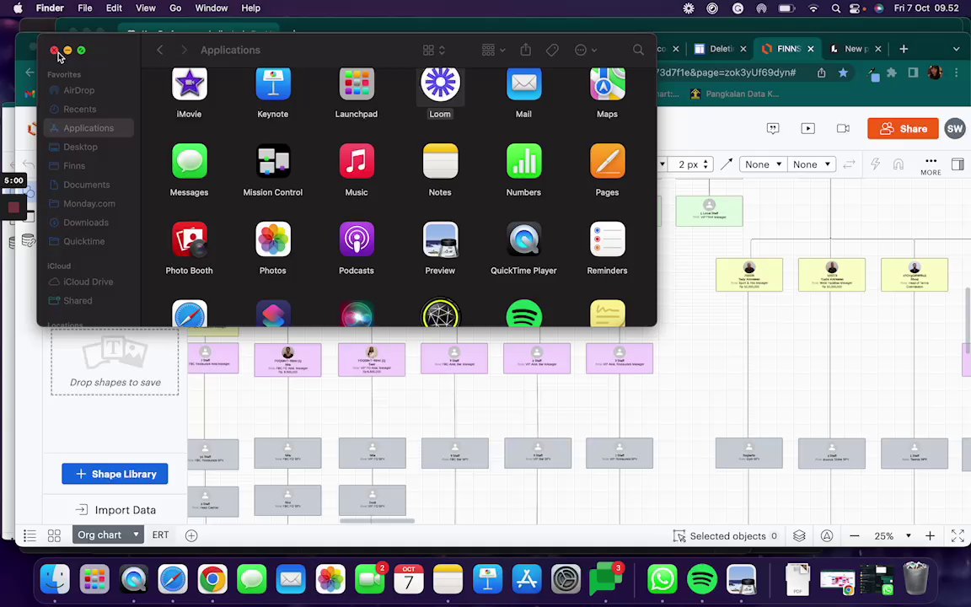Switch to the FINNS Chrome tab
The image size is (971, 607).
788,48
